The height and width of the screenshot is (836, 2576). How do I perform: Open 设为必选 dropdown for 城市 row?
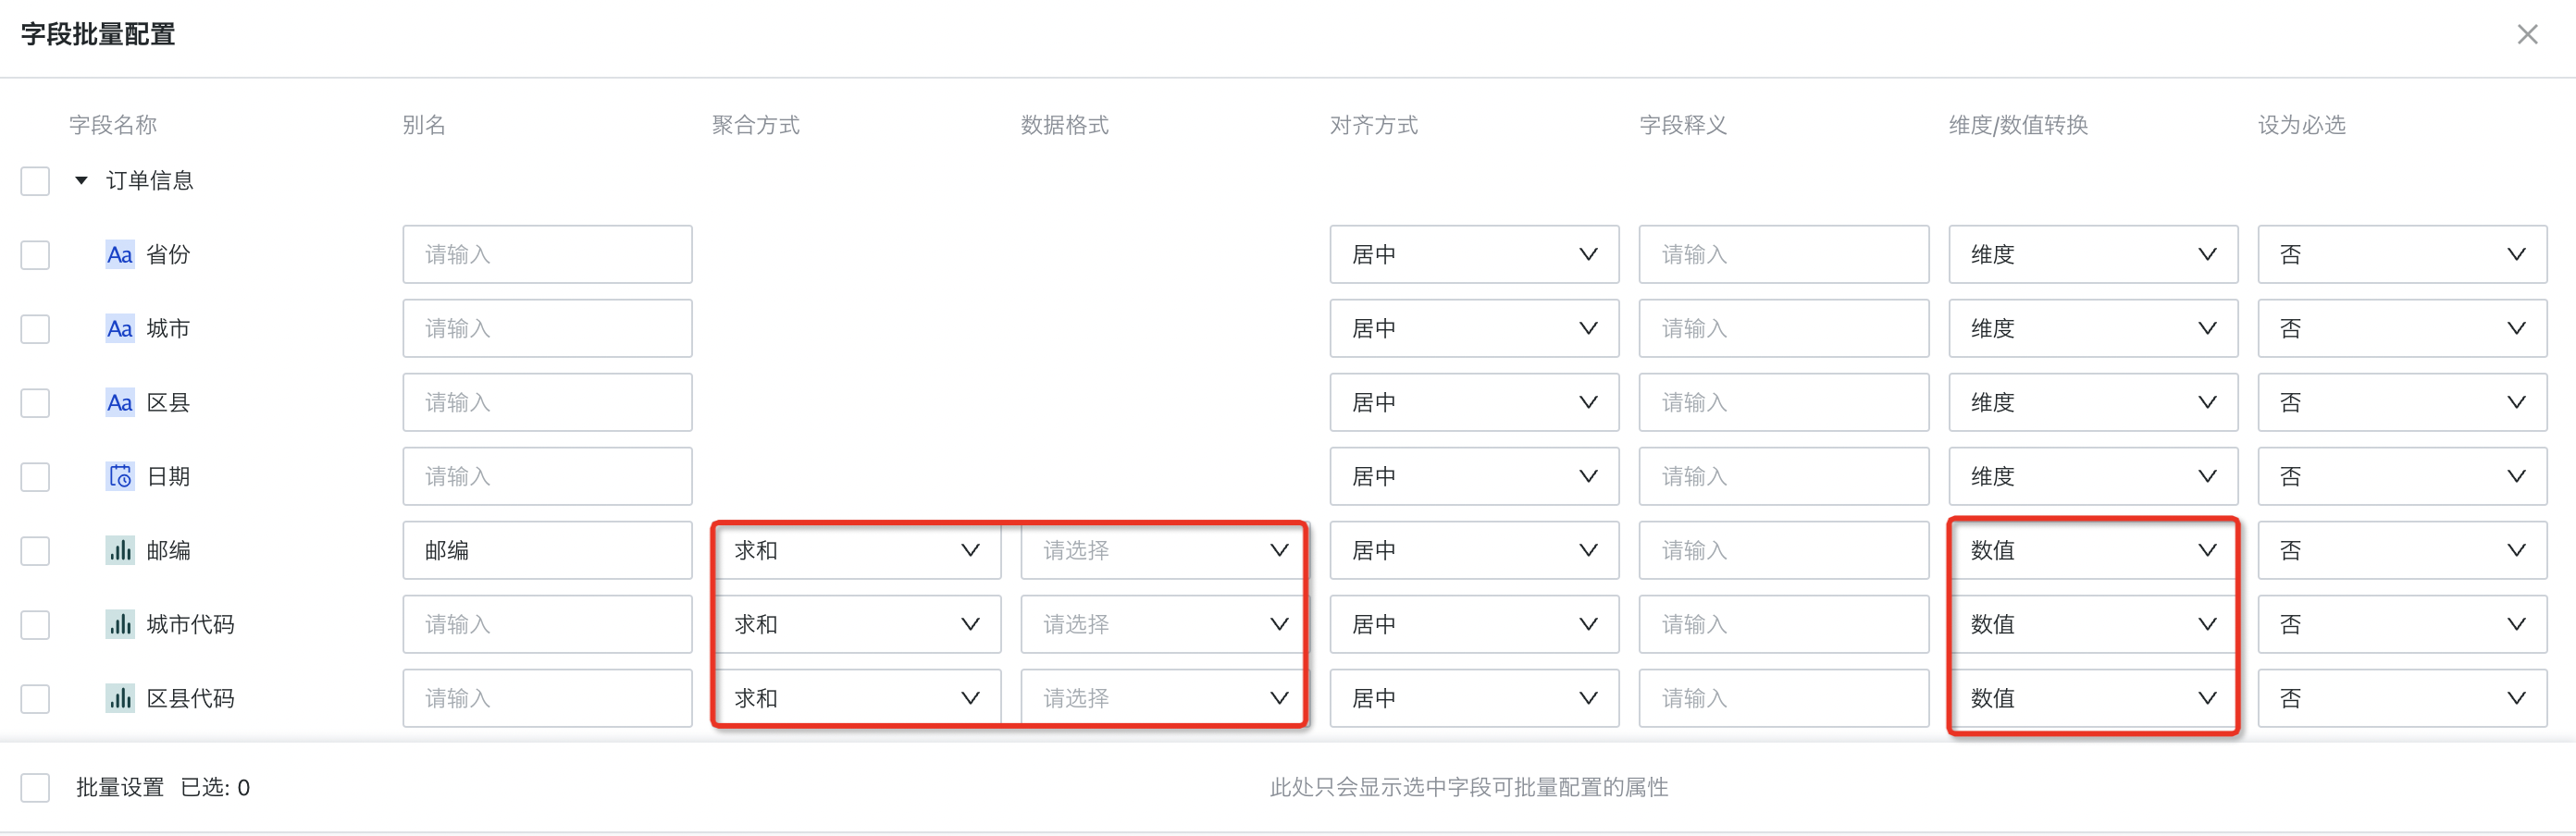point(2402,328)
